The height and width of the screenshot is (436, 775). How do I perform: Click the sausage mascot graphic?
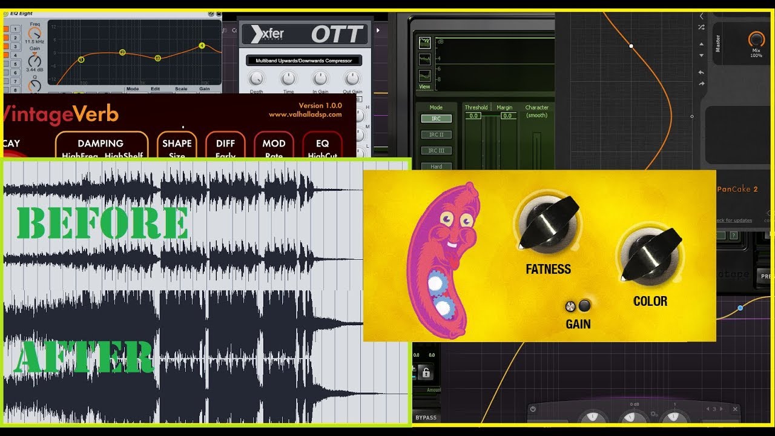(442, 262)
